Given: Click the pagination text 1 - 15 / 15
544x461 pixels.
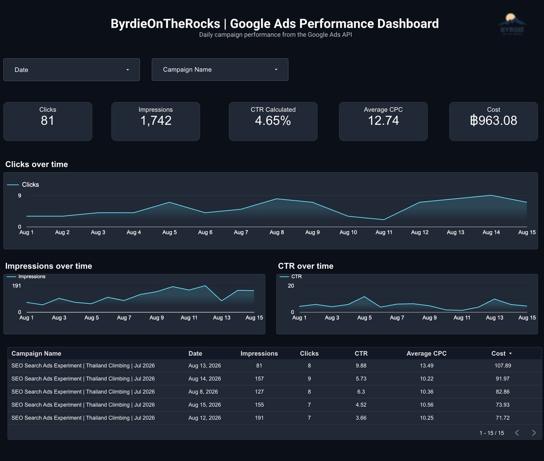Looking at the screenshot, I should [x=492, y=433].
